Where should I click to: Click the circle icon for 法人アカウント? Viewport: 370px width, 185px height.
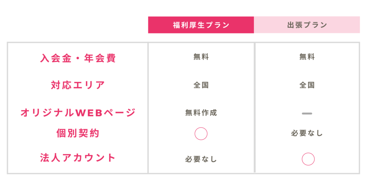[x=308, y=159]
